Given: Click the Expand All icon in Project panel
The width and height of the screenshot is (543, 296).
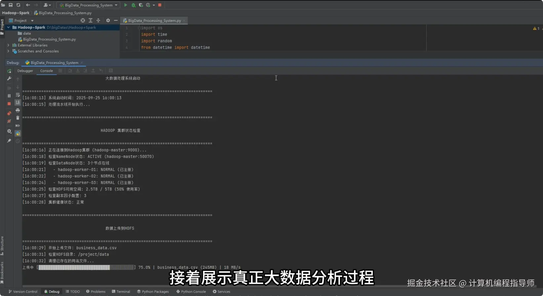Looking at the screenshot, I should pos(90,20).
